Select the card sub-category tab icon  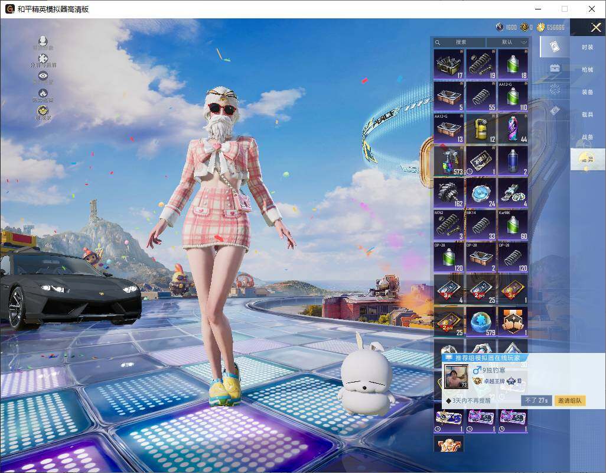click(555, 47)
